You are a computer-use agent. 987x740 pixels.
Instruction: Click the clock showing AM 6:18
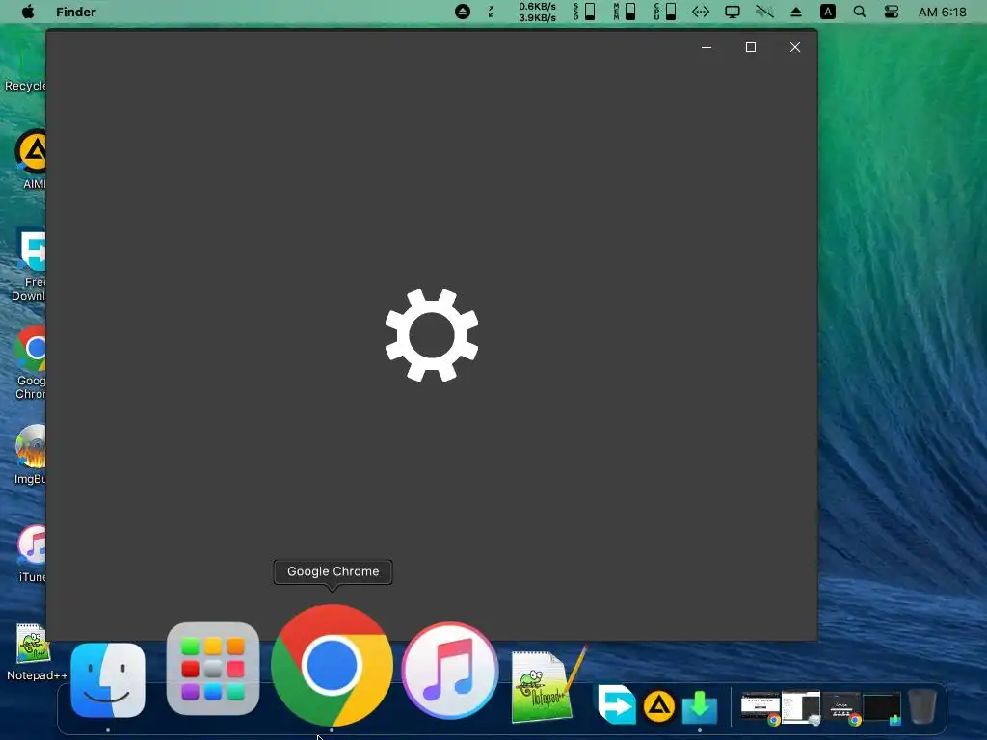point(942,12)
